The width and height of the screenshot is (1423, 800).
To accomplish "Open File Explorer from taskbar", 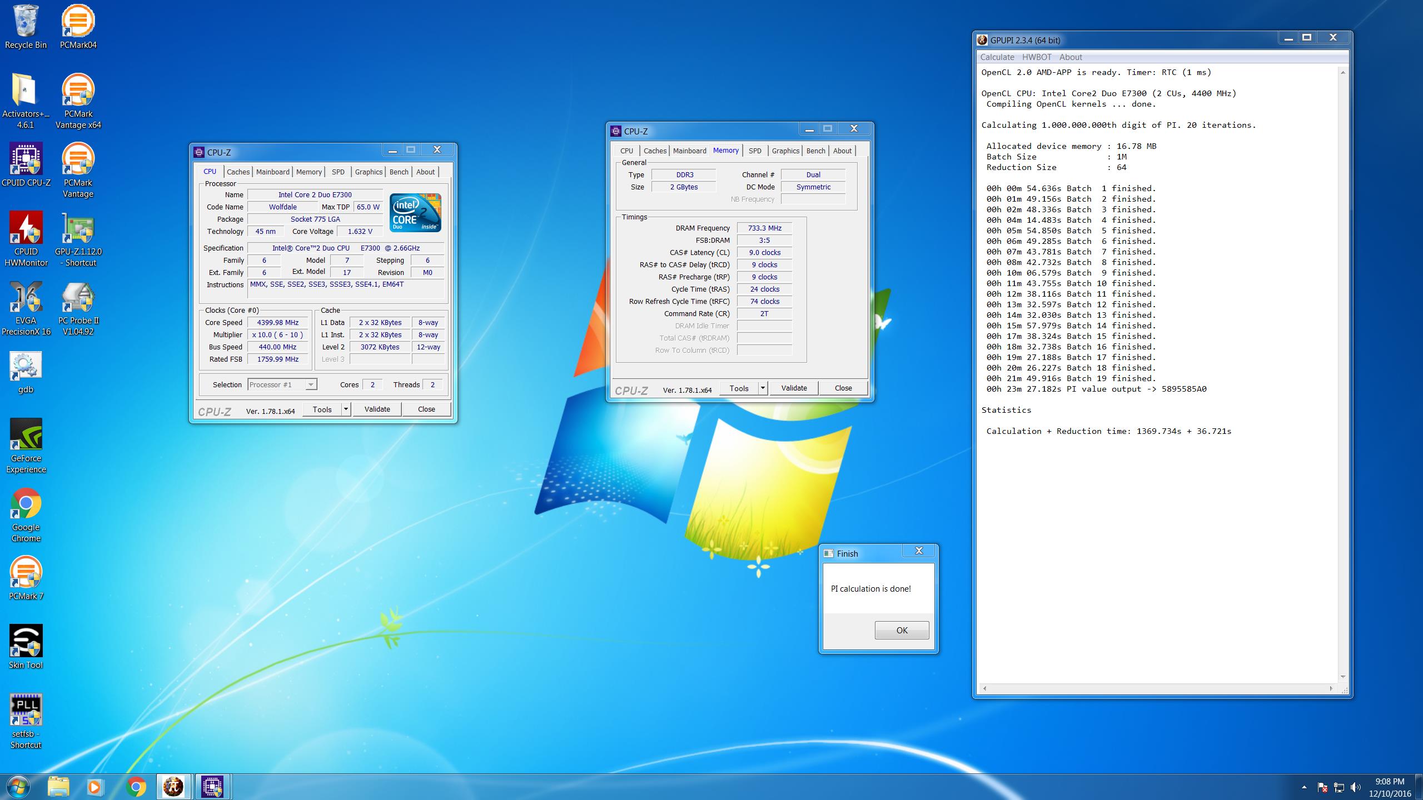I will 58,787.
